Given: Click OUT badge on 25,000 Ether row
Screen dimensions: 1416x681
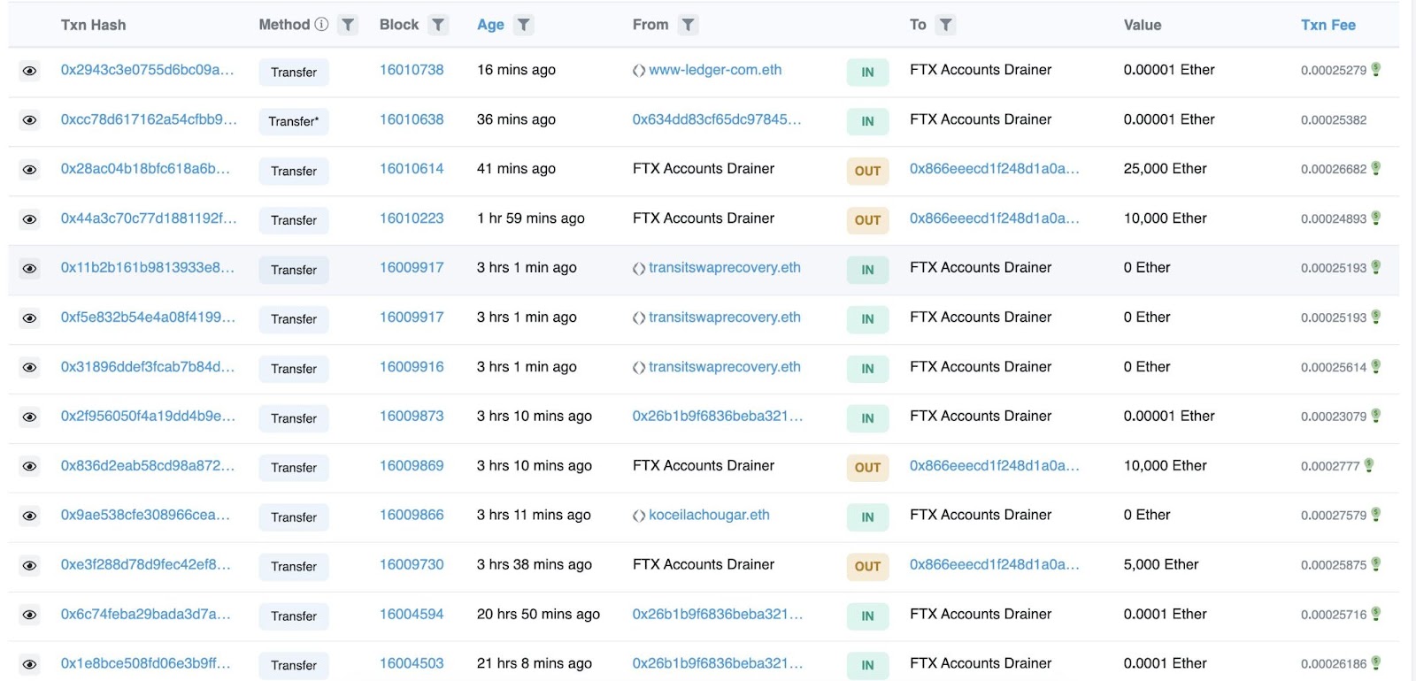Looking at the screenshot, I should tap(867, 171).
